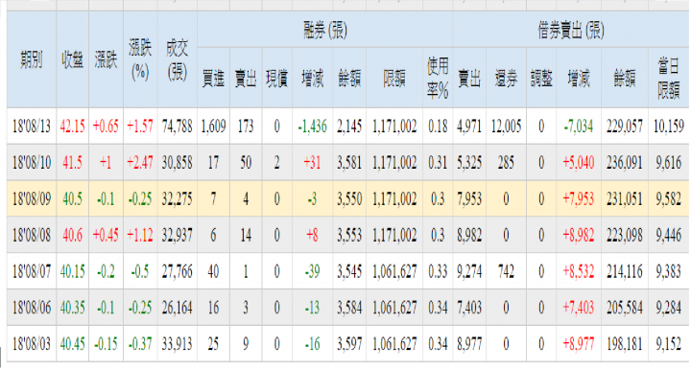Click the lending balance 198,181
The image size is (691, 370).
click(625, 343)
